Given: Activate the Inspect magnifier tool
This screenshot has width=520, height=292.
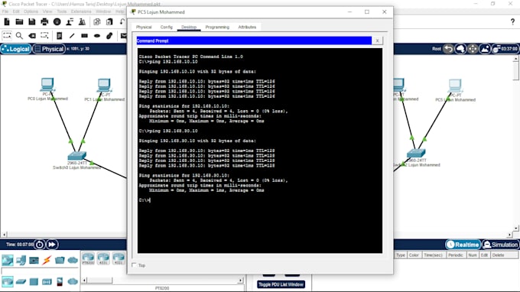Looking at the screenshot, I should 19,35.
